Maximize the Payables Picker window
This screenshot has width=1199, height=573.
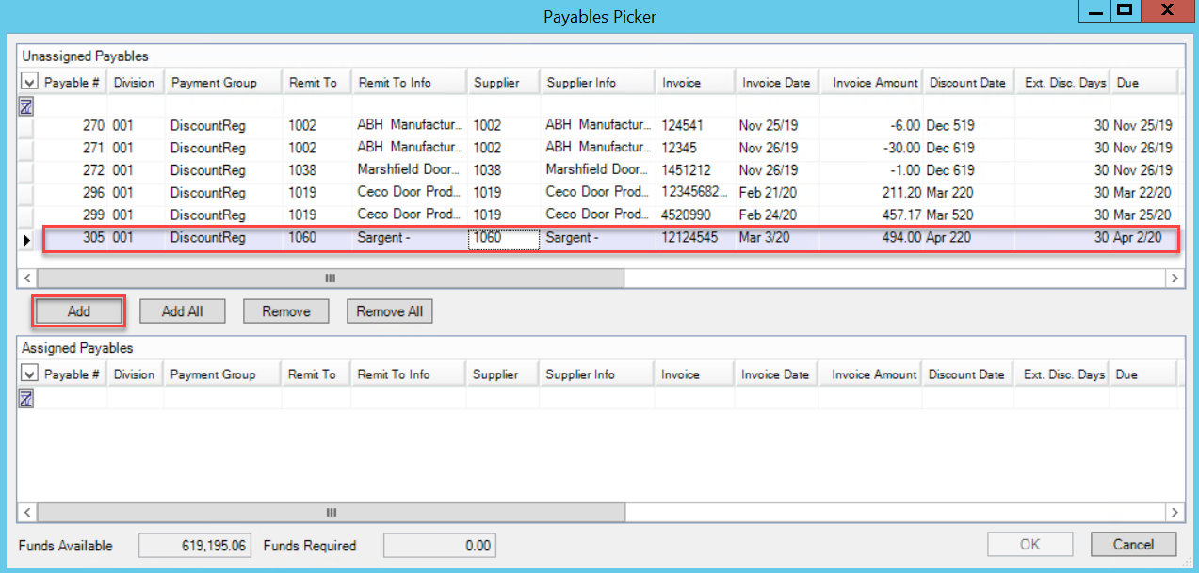click(1124, 10)
